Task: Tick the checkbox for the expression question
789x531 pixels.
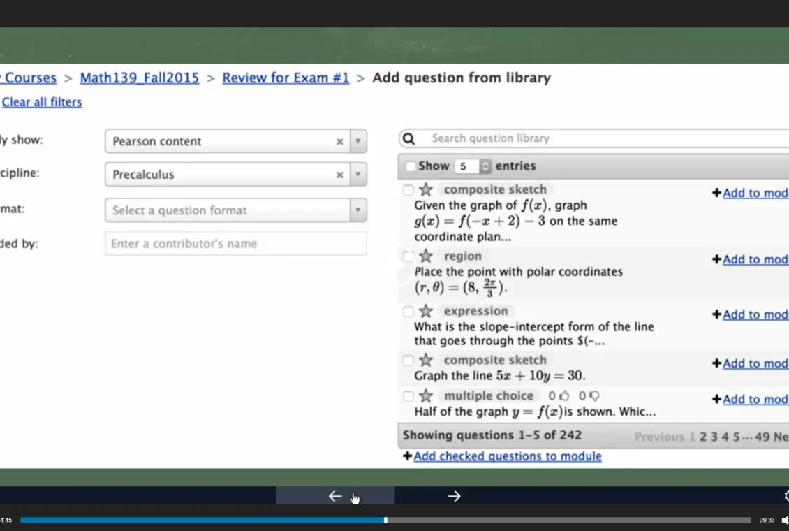Action: (x=408, y=312)
